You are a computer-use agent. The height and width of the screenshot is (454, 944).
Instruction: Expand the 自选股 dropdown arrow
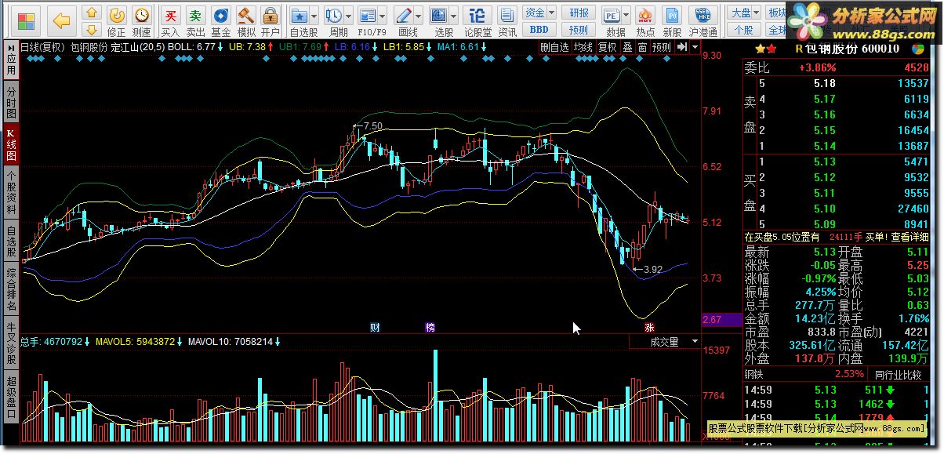[x=314, y=16]
